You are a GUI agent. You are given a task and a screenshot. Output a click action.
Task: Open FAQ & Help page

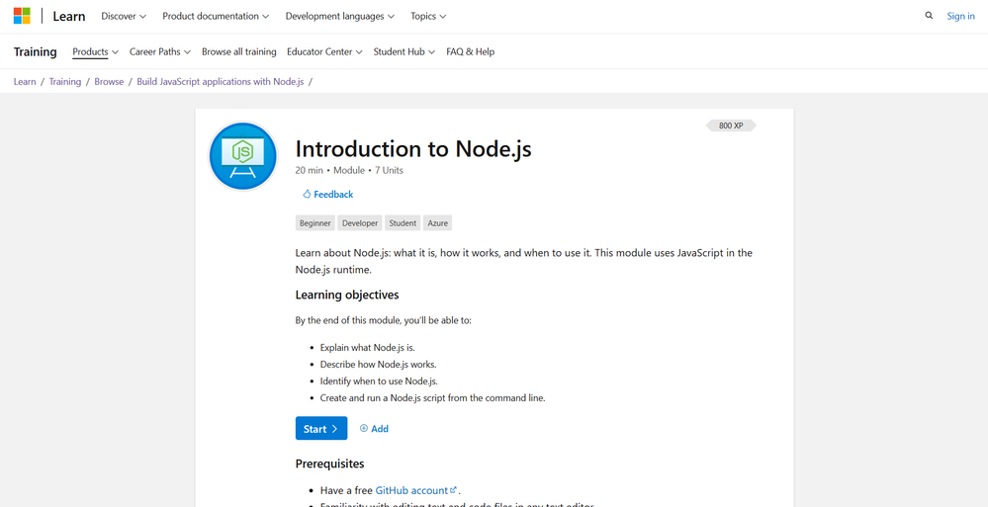coord(470,51)
